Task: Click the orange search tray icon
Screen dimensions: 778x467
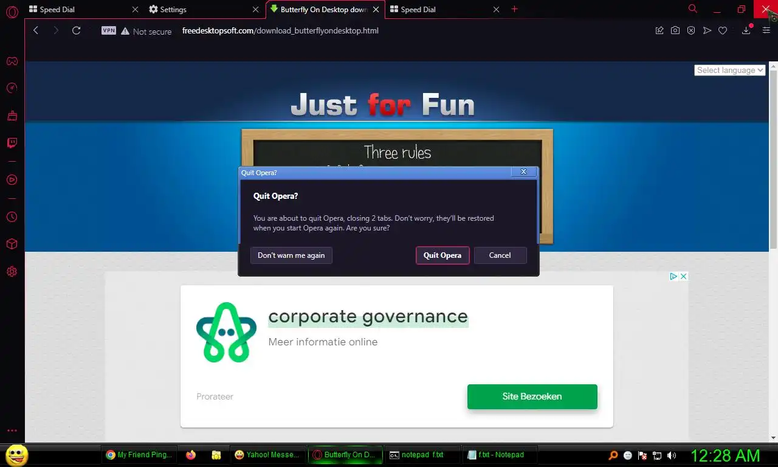Action: click(613, 455)
